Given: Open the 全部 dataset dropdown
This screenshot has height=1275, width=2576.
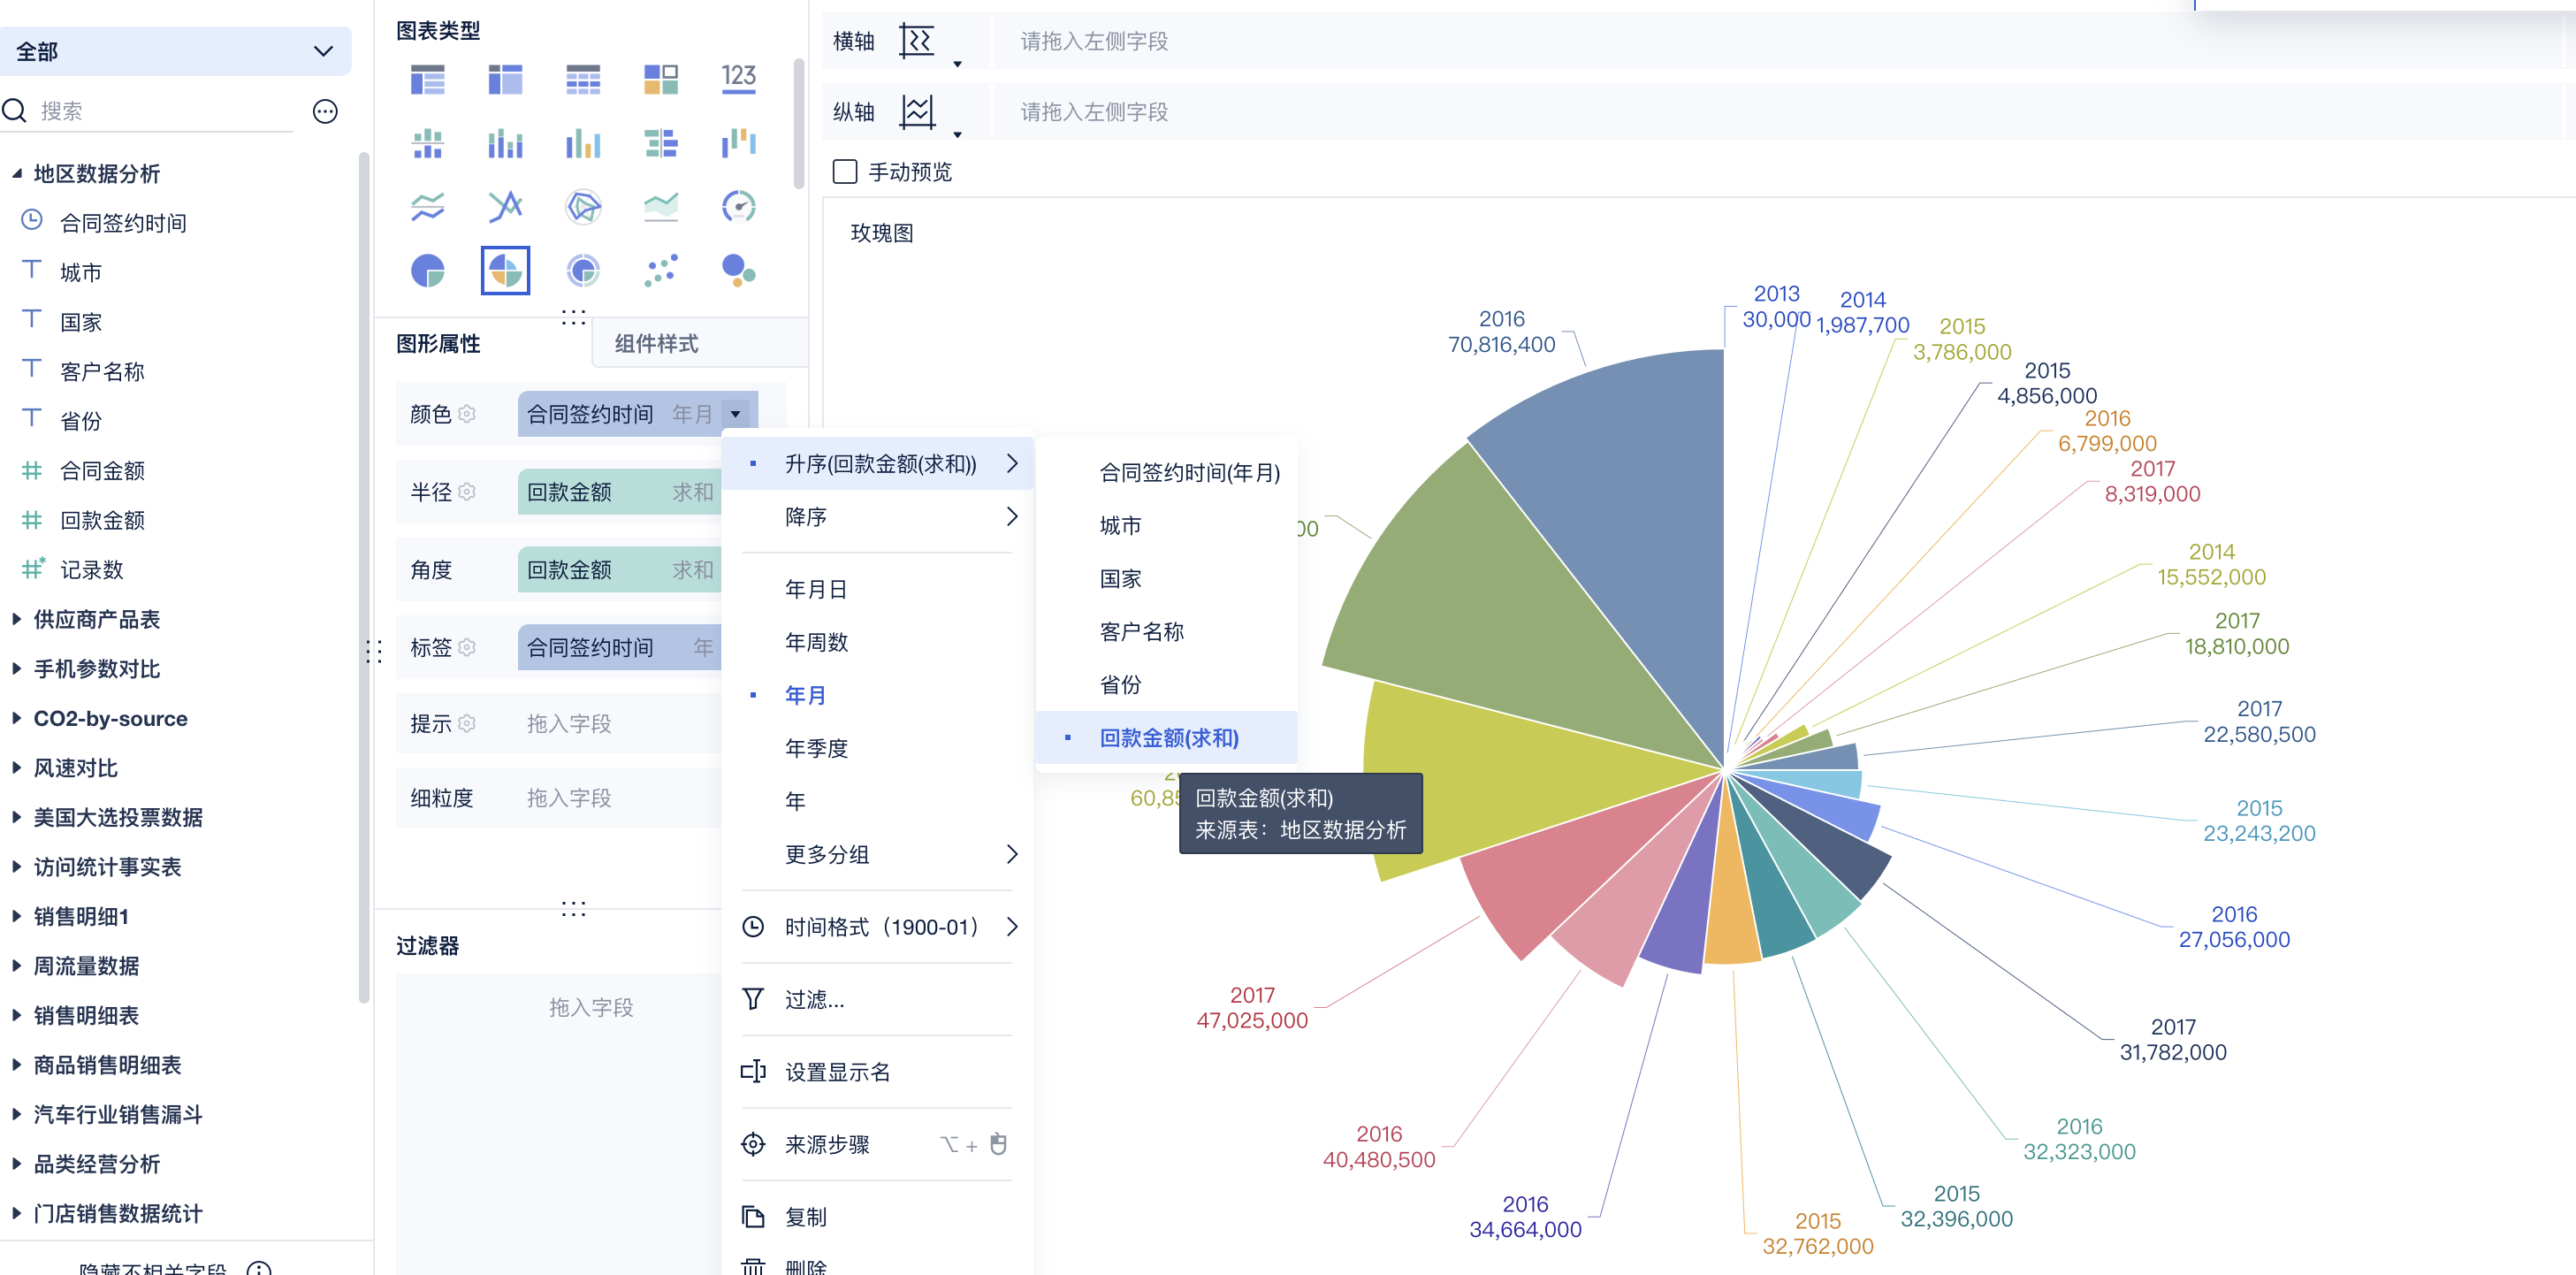Looking at the screenshot, I should 176,51.
